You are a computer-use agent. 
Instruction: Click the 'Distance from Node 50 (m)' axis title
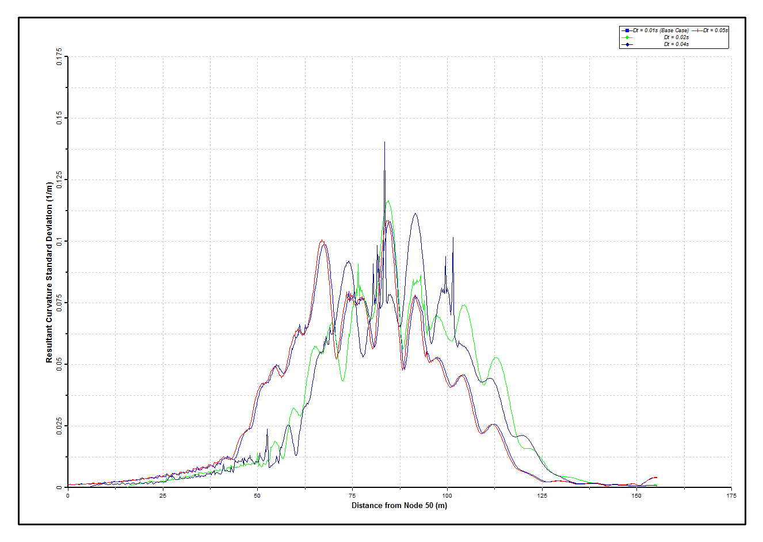399,506
